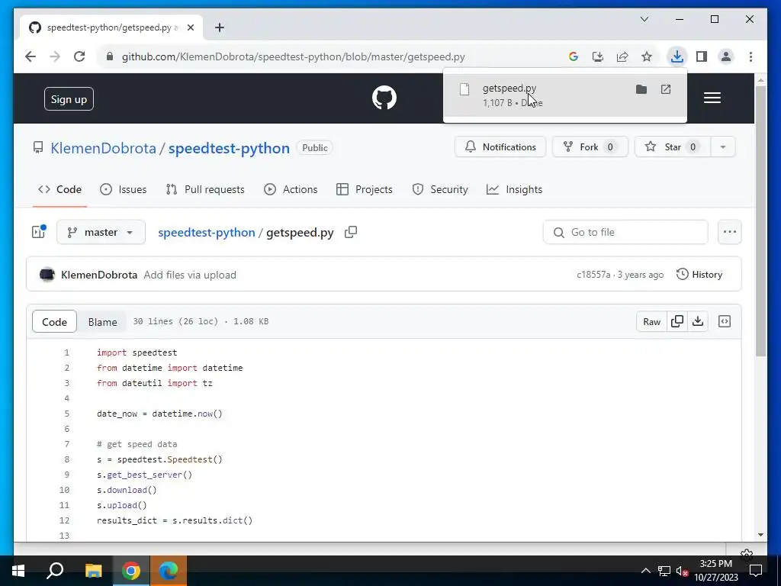Toggle Chrome side panel
The width and height of the screenshot is (781, 586).
[x=702, y=56]
